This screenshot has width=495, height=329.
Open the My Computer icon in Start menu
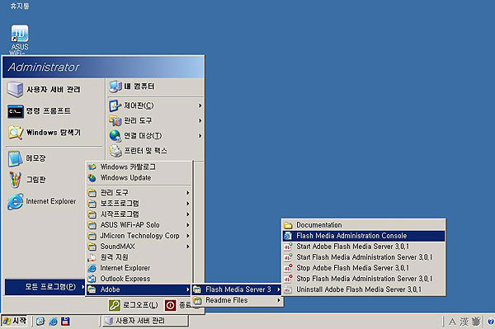coord(115,87)
